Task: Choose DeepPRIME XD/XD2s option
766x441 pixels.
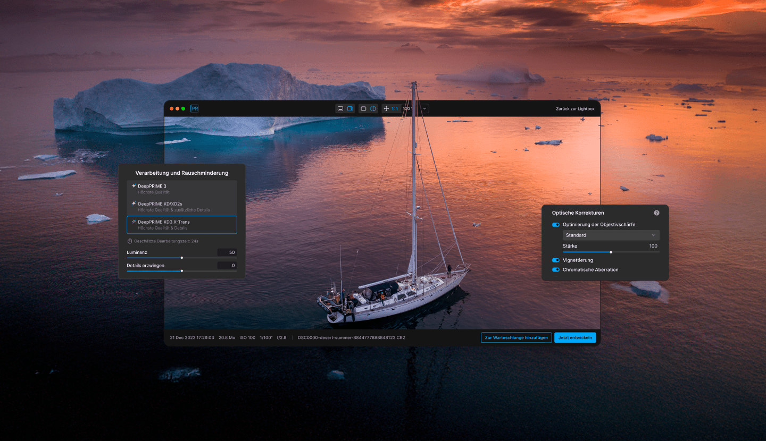Action: click(x=181, y=206)
